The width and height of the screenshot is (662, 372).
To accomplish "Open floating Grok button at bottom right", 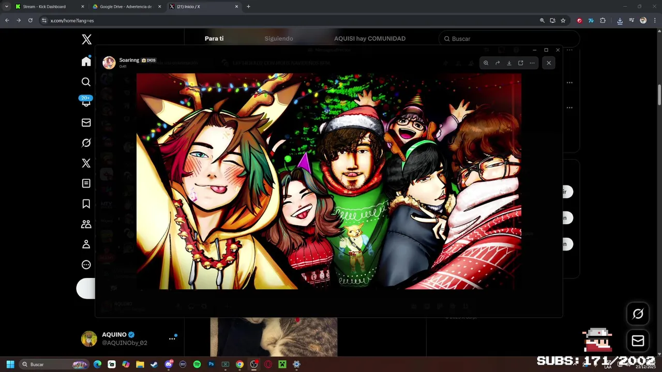I will pos(638,314).
